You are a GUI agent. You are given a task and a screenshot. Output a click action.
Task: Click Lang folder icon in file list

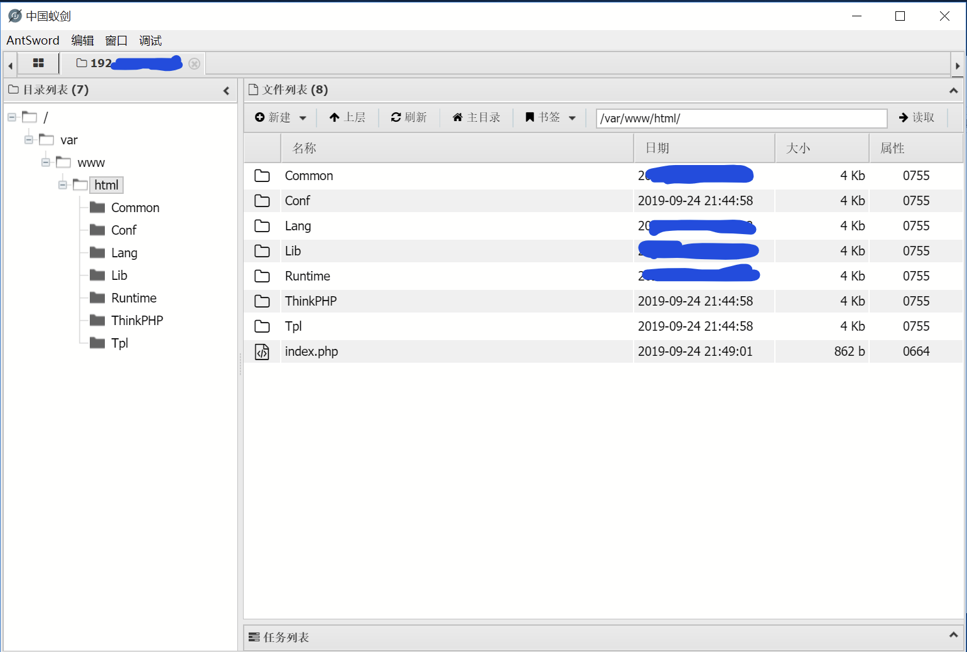point(262,226)
